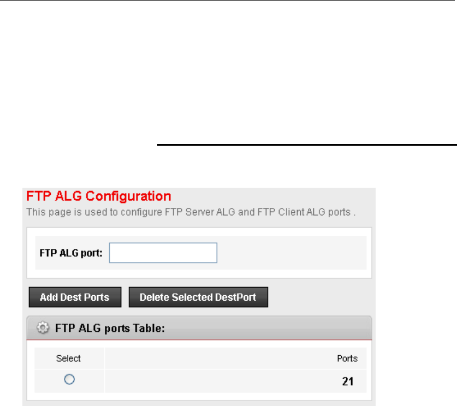Click the Select column header
Screen dimensions: 457x406
[68, 359]
